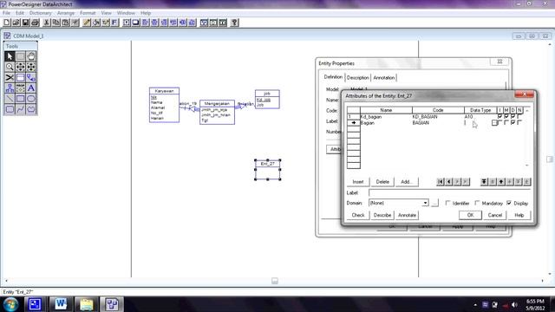Screen dimensions: 555x312
Task: Select the Ellipse drawing tool
Action: click(31, 99)
